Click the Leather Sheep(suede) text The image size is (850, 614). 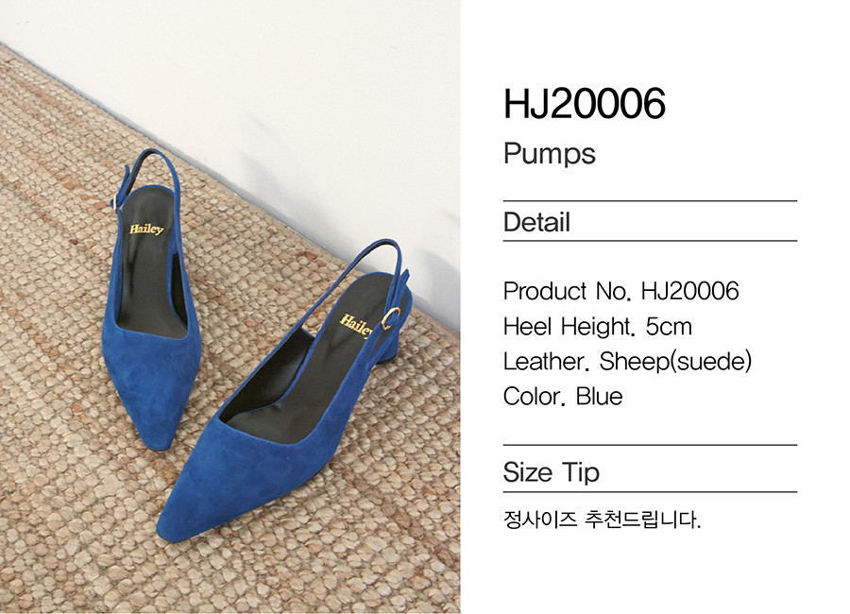[x=627, y=362]
